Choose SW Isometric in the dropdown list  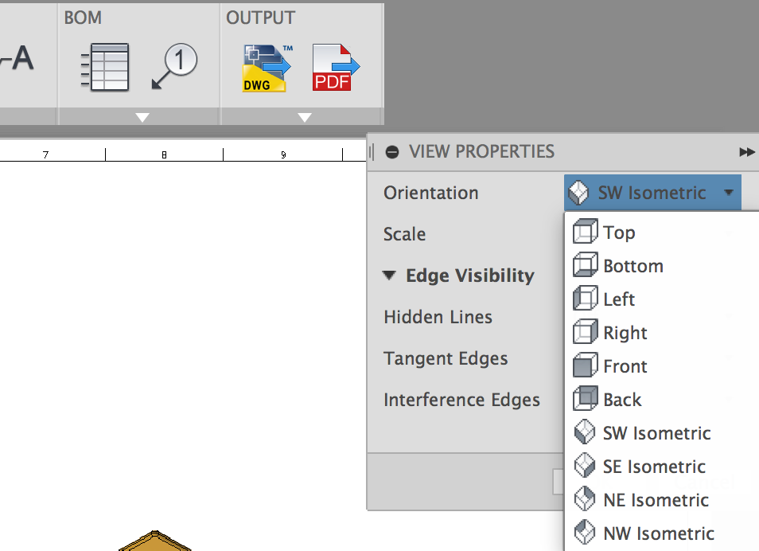(x=661, y=432)
